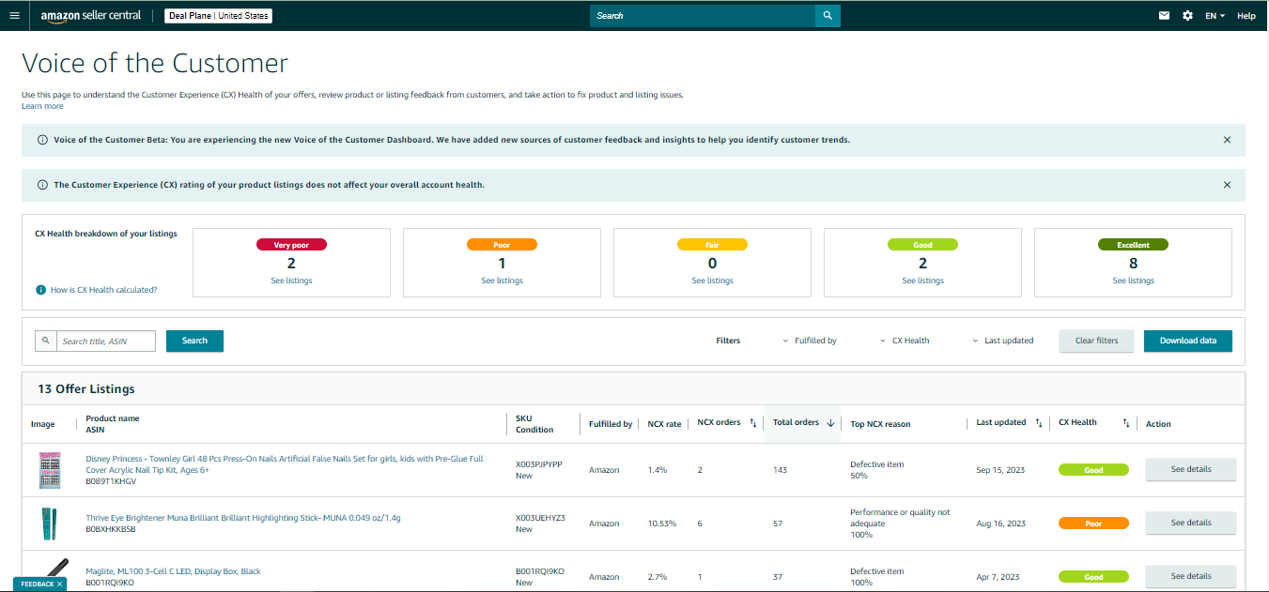The image size is (1269, 592).
Task: Sort by CX Health column arrows
Action: (1125, 423)
